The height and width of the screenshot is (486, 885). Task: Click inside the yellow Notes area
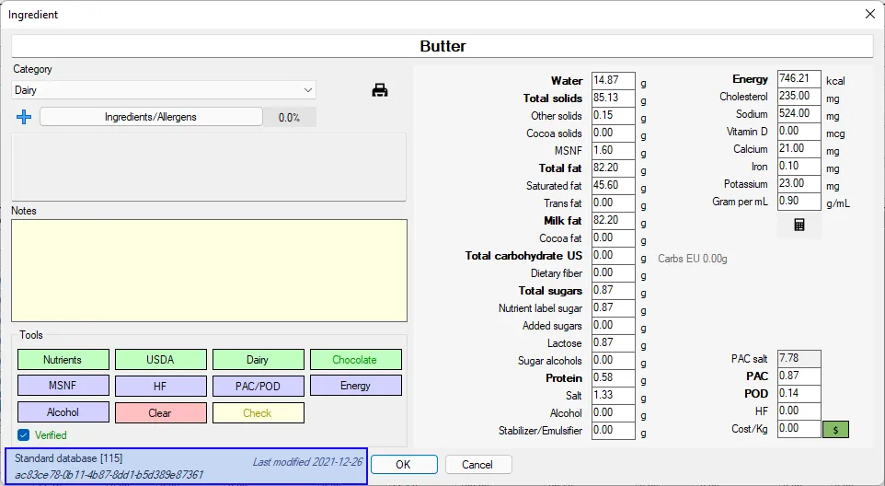pos(209,271)
